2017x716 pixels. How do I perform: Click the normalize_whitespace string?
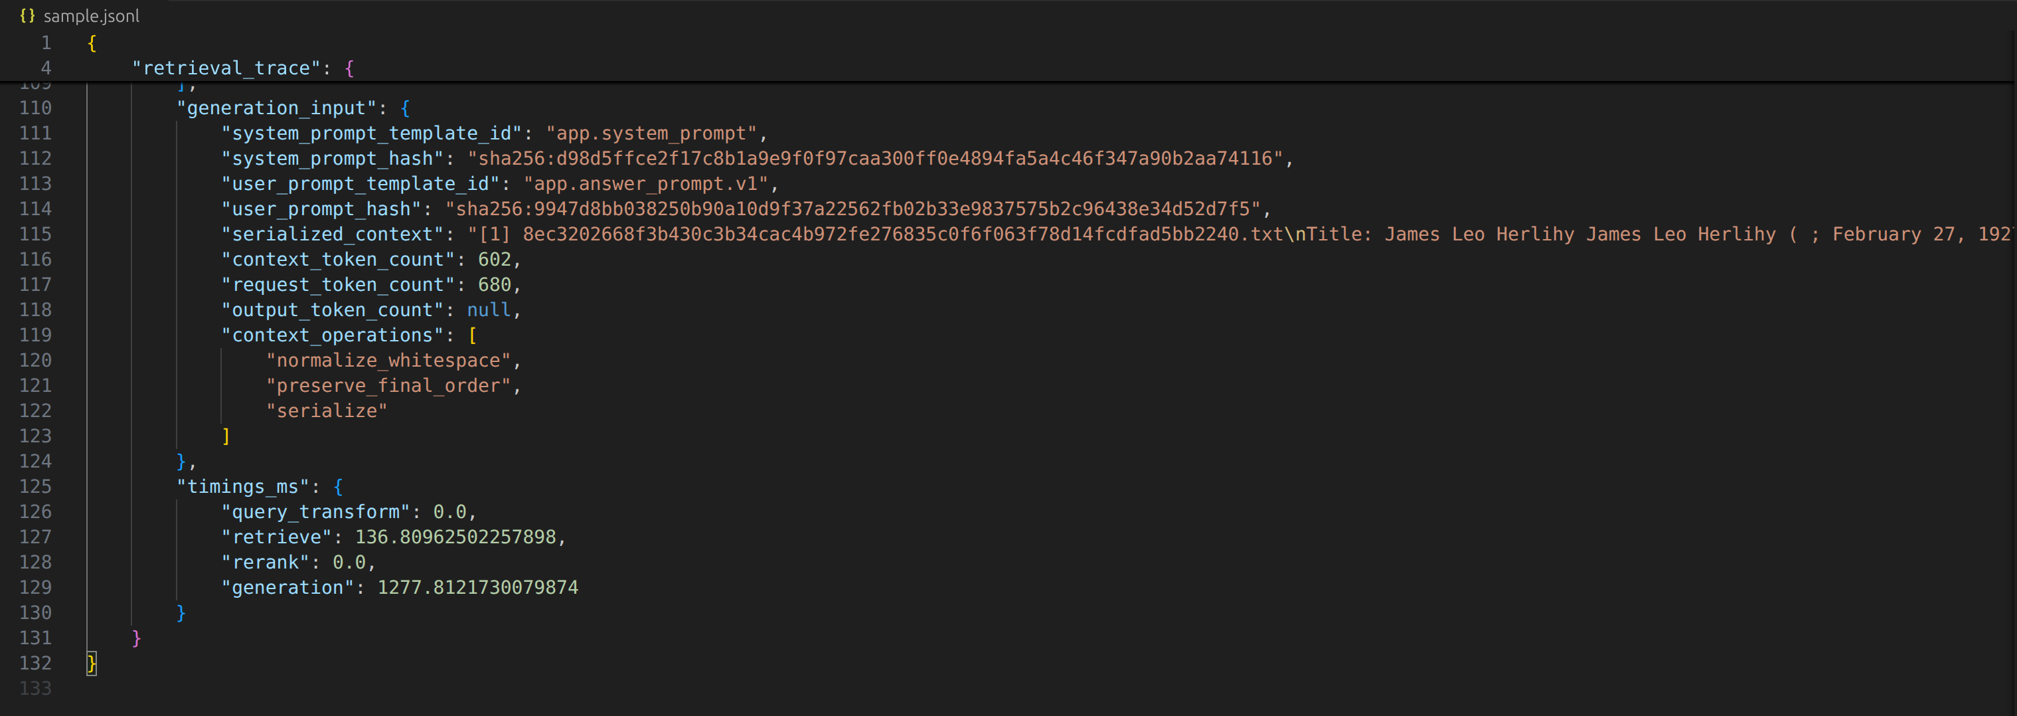[x=388, y=361]
